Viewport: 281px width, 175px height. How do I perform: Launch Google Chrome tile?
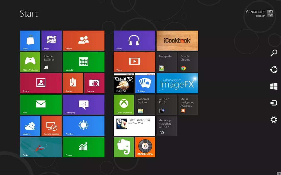(x=188, y=62)
